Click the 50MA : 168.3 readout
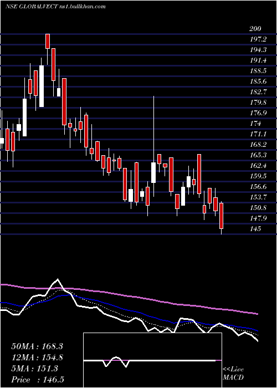The width and height of the screenshot is (277, 388). coord(37,346)
